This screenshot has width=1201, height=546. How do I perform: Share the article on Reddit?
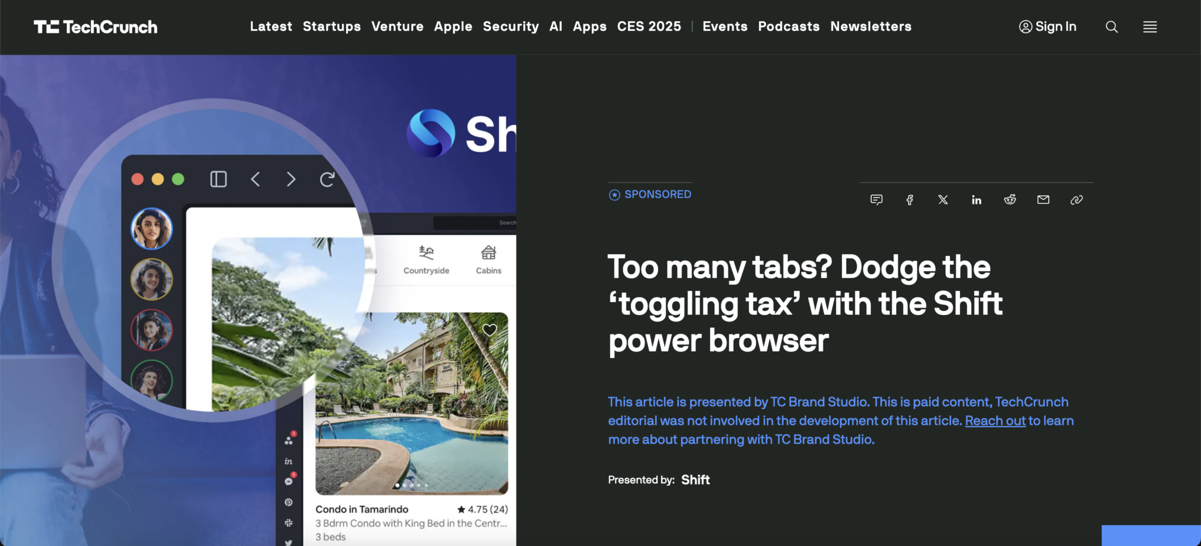click(1010, 199)
